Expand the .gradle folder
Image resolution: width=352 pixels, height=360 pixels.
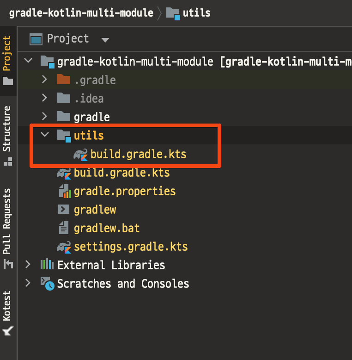[44, 80]
